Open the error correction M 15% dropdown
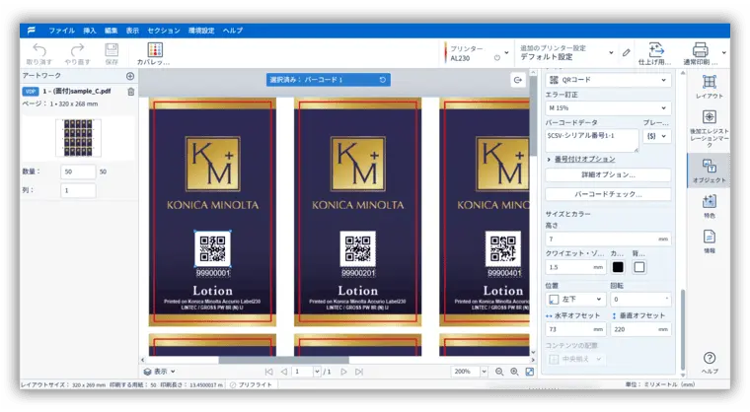 (x=608, y=108)
